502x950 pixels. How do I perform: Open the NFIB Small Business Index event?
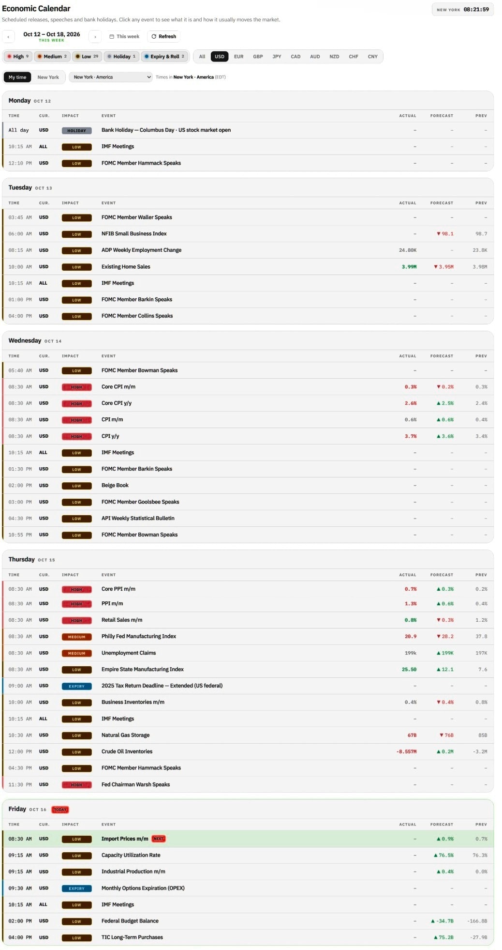(248, 234)
